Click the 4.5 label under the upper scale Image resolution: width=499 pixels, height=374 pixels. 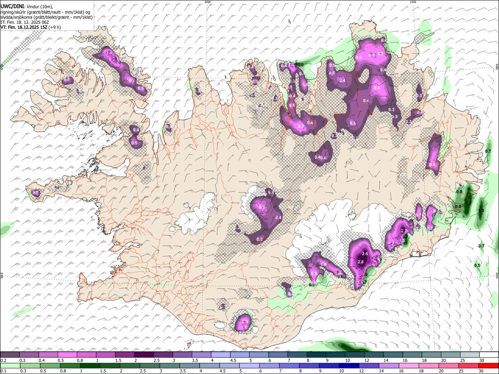click(233, 360)
